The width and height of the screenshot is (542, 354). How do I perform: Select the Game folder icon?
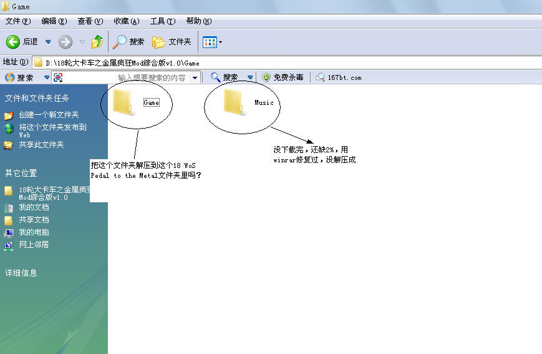click(122, 102)
